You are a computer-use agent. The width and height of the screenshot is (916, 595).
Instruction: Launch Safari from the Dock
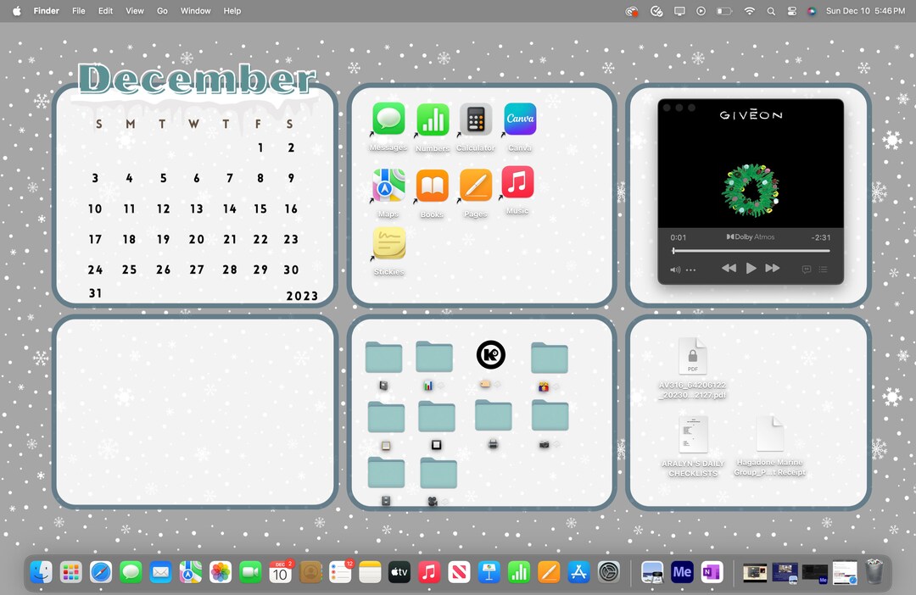coord(101,572)
